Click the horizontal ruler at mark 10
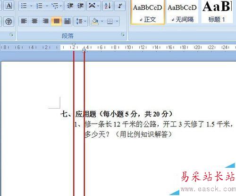This screenshot has height=196, width=236. point(129,47)
